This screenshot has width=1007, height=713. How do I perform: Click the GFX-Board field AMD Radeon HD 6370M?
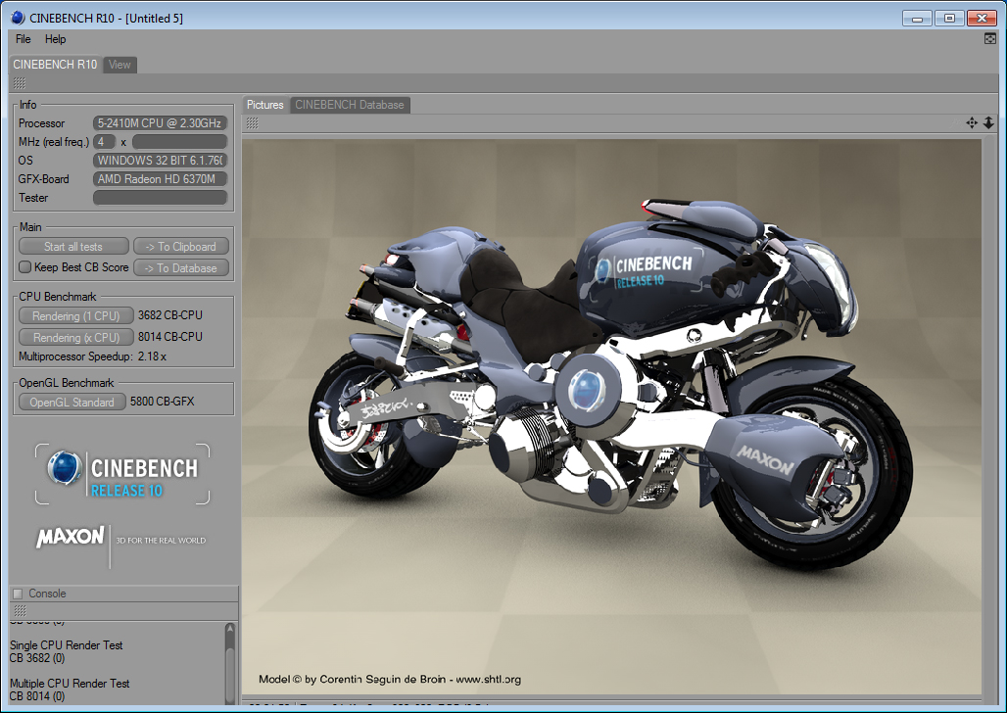pos(160,179)
